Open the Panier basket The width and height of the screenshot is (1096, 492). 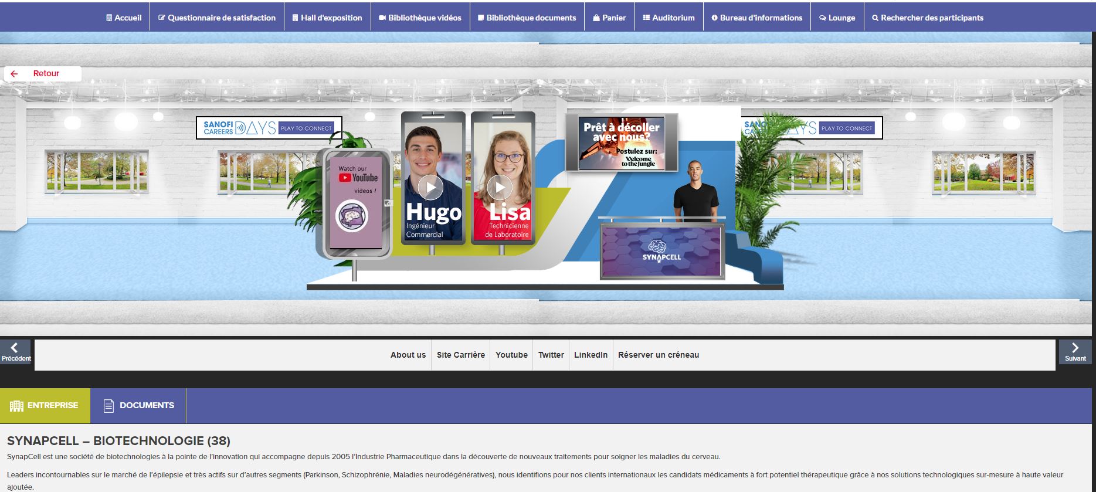click(x=609, y=18)
